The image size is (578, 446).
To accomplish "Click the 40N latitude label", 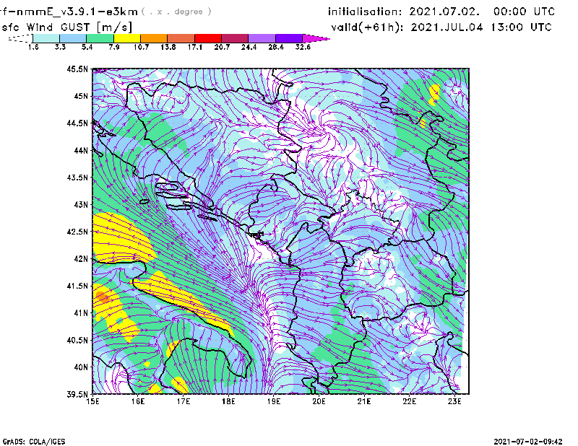I will pyautogui.click(x=81, y=367).
